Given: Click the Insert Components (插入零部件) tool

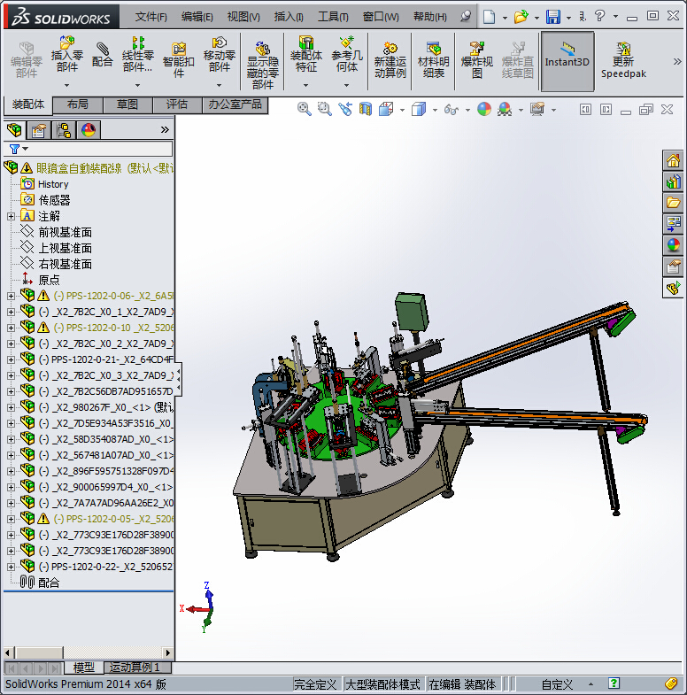Looking at the screenshot, I should (x=67, y=55).
